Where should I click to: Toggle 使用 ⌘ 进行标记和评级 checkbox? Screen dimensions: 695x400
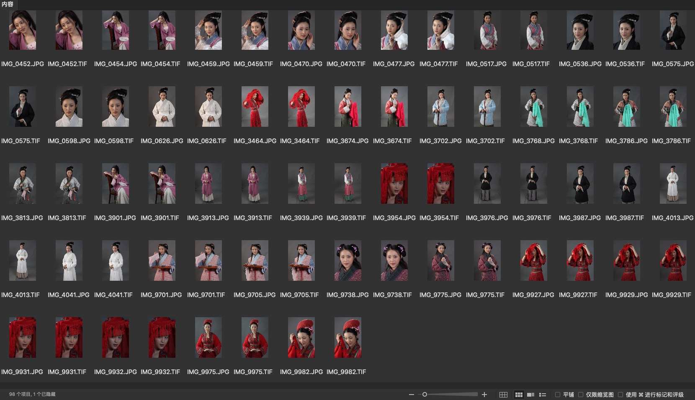[x=620, y=395]
